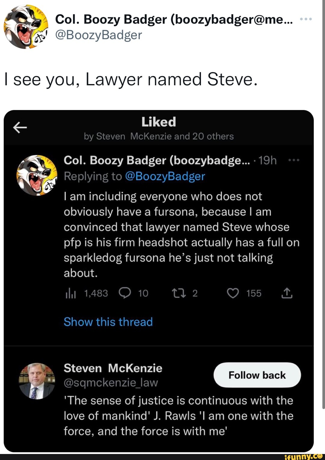Like the tweet via the heart icon
The image size is (325, 460).
[x=233, y=294]
